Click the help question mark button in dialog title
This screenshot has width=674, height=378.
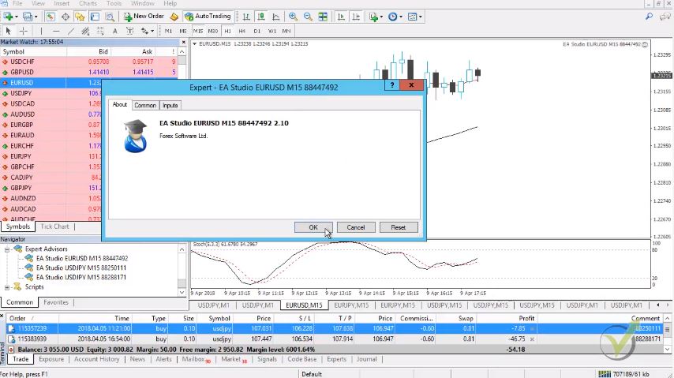392,85
